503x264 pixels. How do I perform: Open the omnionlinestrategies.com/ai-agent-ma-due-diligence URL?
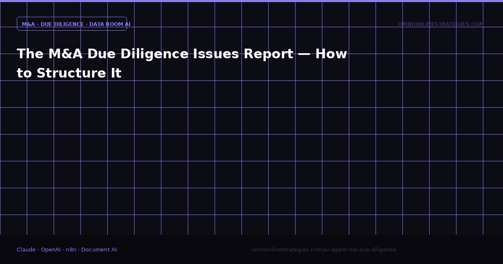(324, 250)
